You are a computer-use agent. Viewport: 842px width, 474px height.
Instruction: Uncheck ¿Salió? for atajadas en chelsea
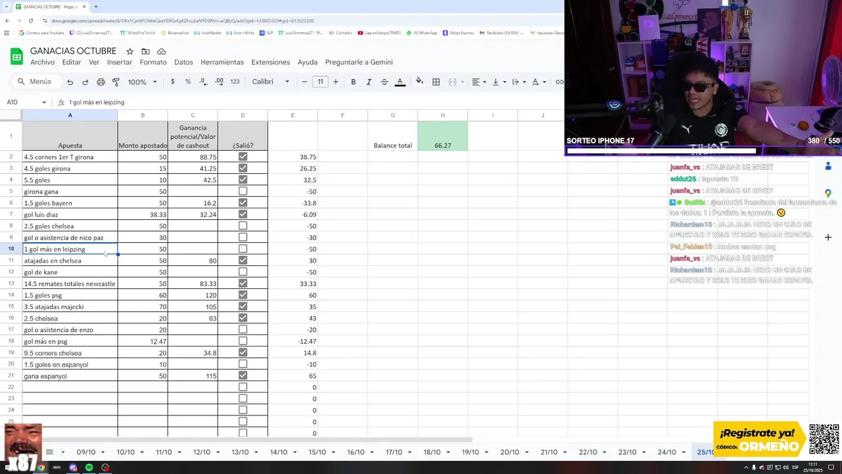coord(243,260)
